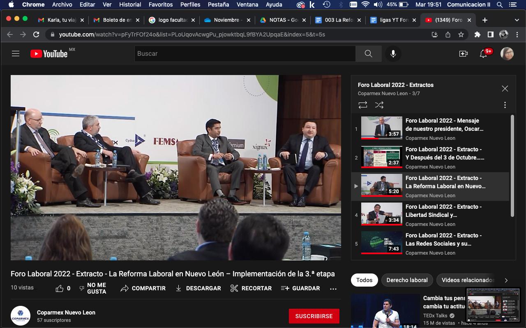This screenshot has height=328, width=526.
Task: Open playlist three-dot options menu
Action: pyautogui.click(x=505, y=105)
